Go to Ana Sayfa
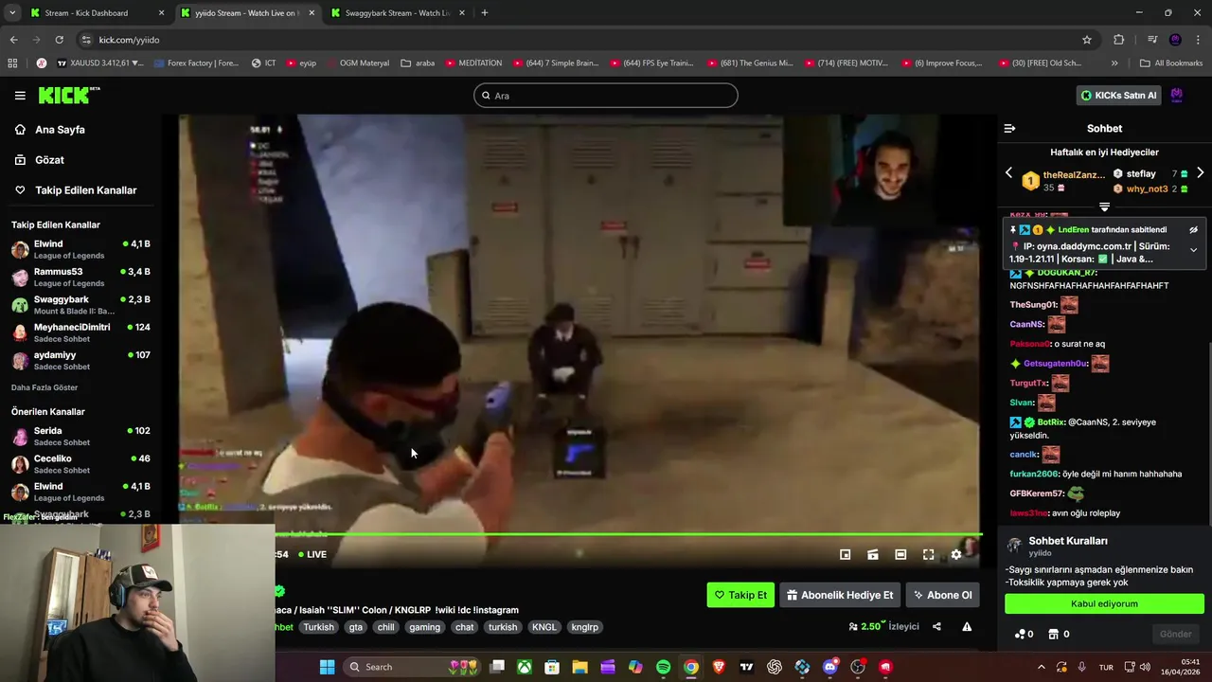The image size is (1212, 682). (x=51, y=130)
